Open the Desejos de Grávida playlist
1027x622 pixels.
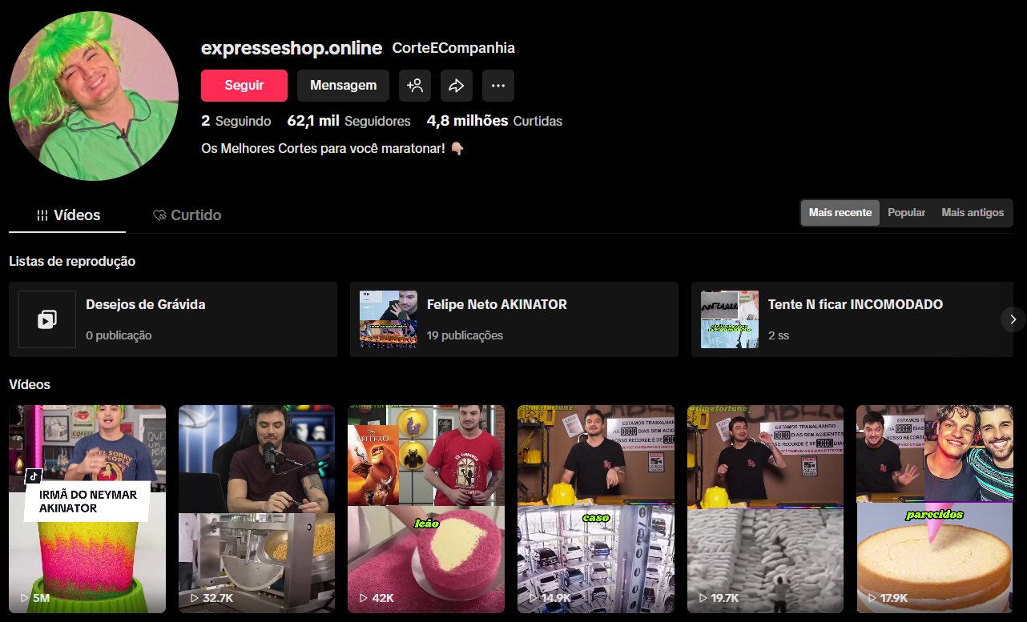pos(173,319)
